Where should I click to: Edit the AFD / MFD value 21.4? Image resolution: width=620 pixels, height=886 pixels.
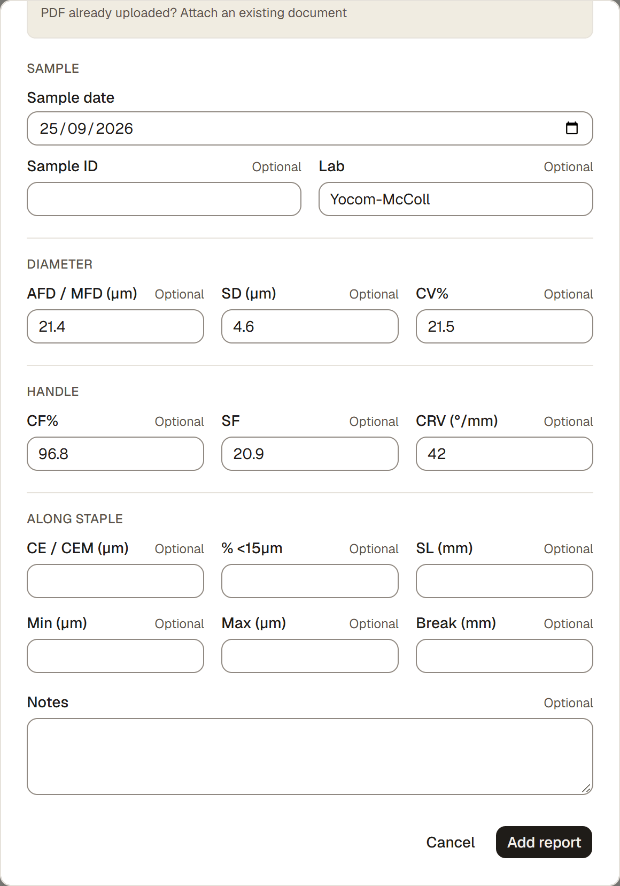[115, 326]
